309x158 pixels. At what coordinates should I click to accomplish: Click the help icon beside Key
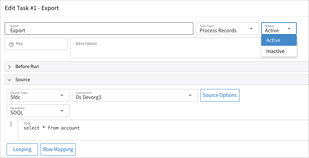(11, 44)
